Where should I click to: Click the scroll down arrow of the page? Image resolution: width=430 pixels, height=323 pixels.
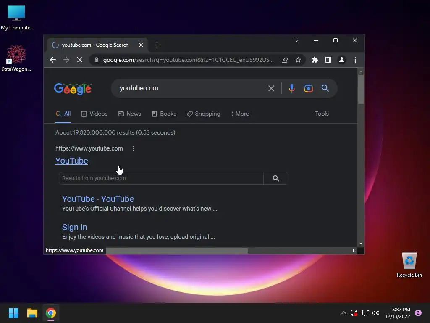tap(361, 244)
